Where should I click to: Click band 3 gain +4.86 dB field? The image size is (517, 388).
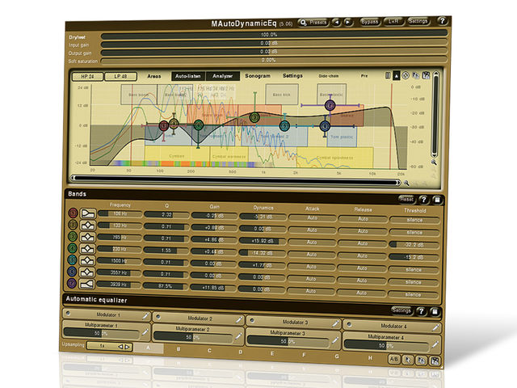(214, 240)
